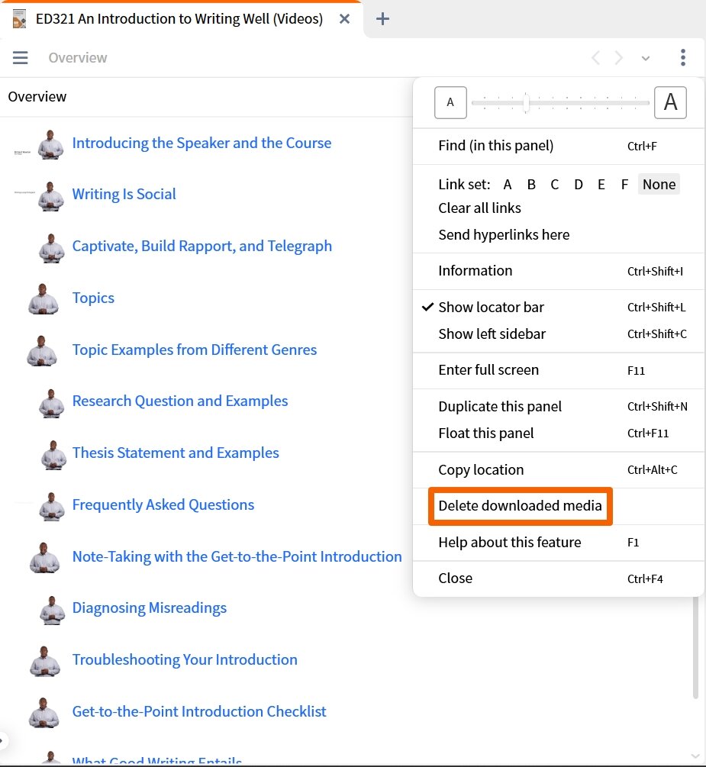This screenshot has height=767, width=706.
Task: Choose Duplicate this panel
Action: pos(558,407)
